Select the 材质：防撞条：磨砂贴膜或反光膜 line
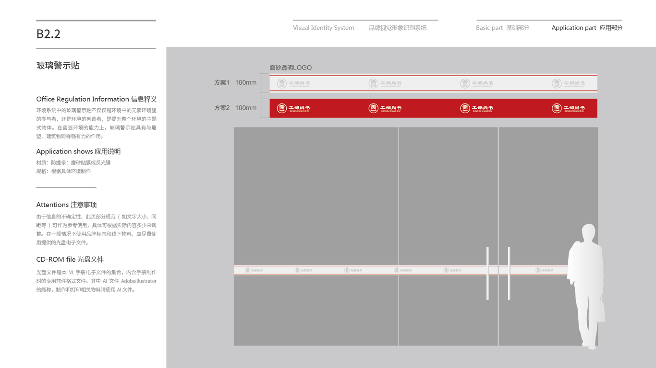 pos(73,162)
